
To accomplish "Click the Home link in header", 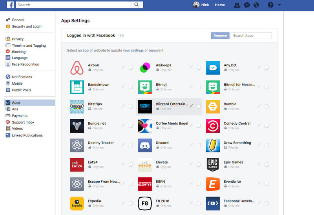I will 220,5.
